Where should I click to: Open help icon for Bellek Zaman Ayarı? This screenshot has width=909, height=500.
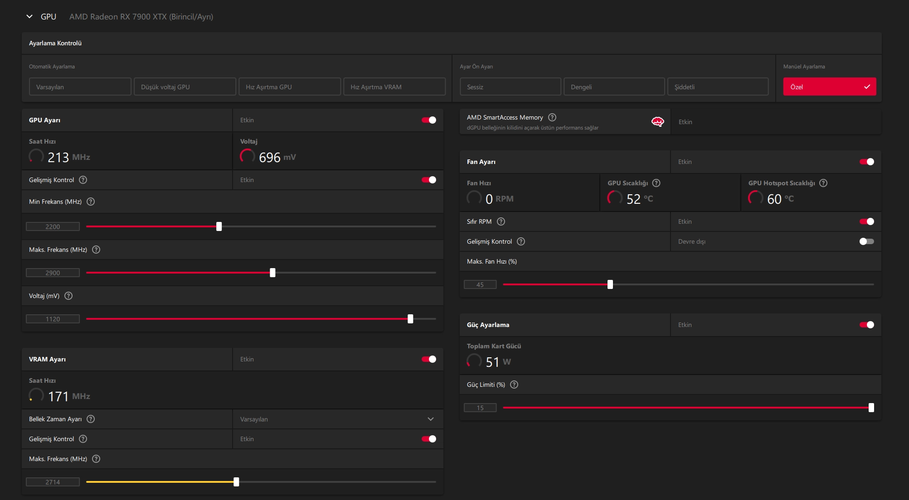pos(91,419)
